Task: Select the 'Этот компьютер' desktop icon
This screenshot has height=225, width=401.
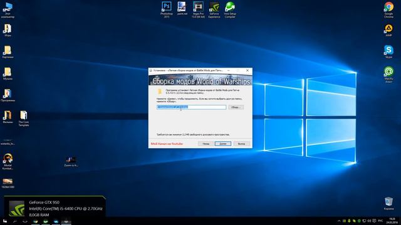Action: (8, 10)
